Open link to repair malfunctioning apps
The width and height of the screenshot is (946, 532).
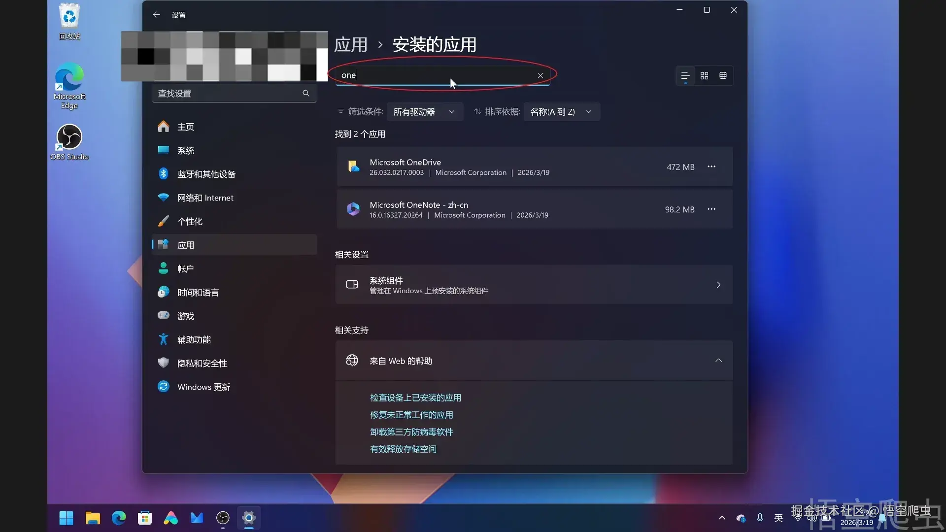point(411,415)
